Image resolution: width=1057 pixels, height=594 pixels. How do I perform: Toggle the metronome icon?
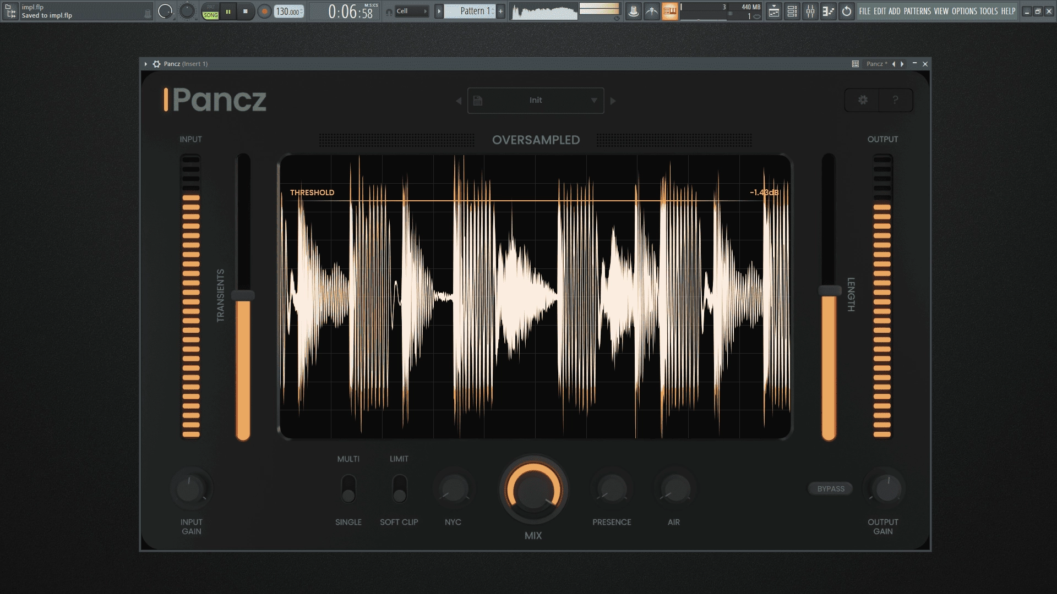[633, 11]
